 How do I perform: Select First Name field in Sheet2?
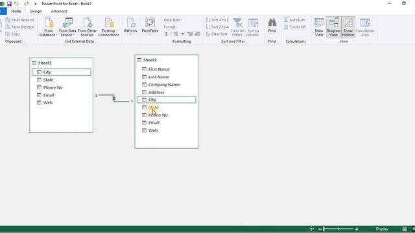(166, 69)
